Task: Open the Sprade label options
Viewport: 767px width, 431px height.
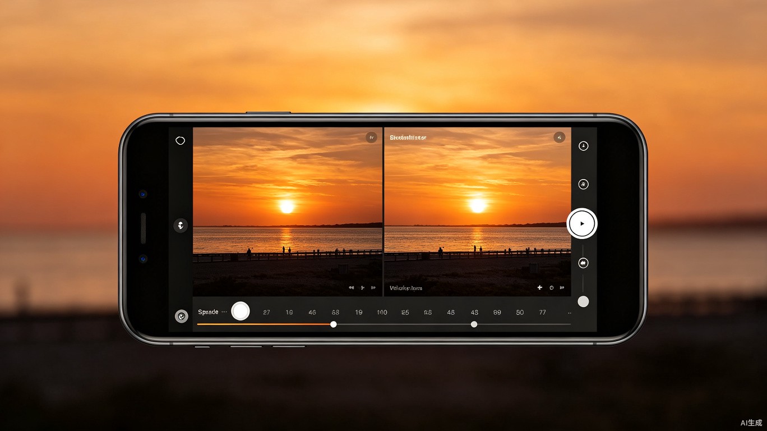Action: [x=208, y=311]
